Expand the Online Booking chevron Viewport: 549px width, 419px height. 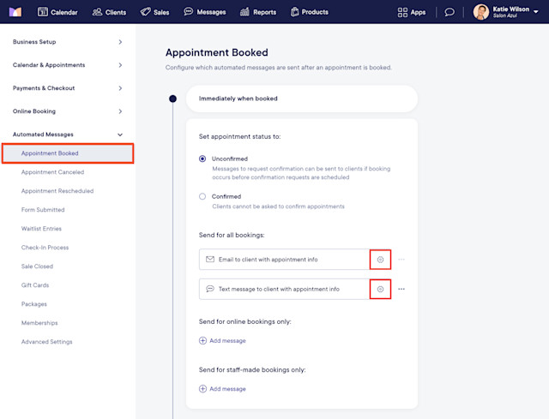120,111
